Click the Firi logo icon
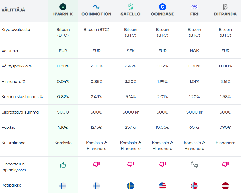The image size is (241, 193). [x=194, y=7]
